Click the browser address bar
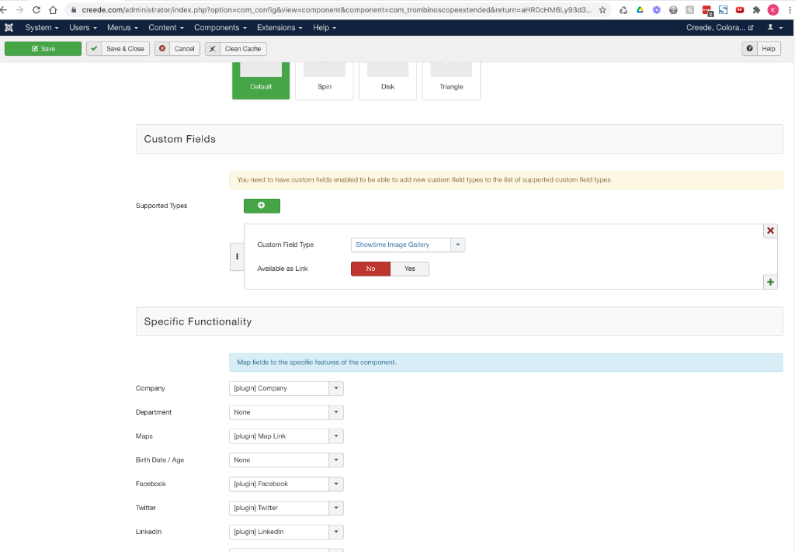This screenshot has height=552, width=795. pyautogui.click(x=334, y=10)
